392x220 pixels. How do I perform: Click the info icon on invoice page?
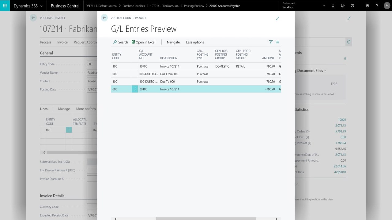[349, 42]
